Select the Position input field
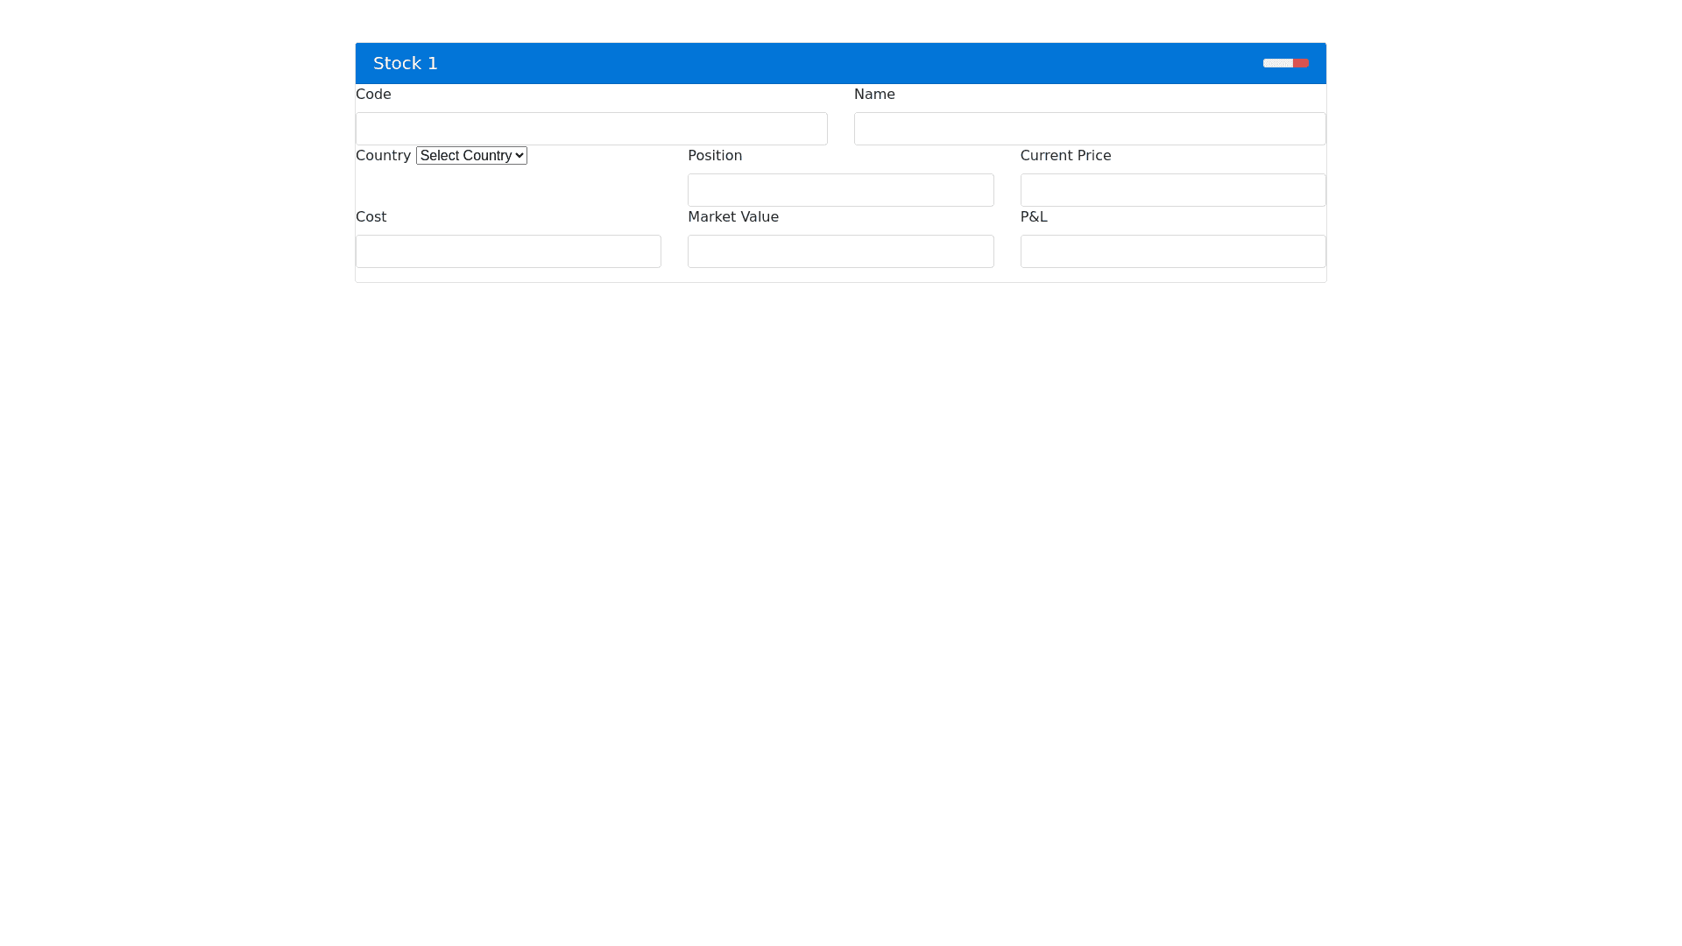The width and height of the screenshot is (1682, 946). pos(840,190)
